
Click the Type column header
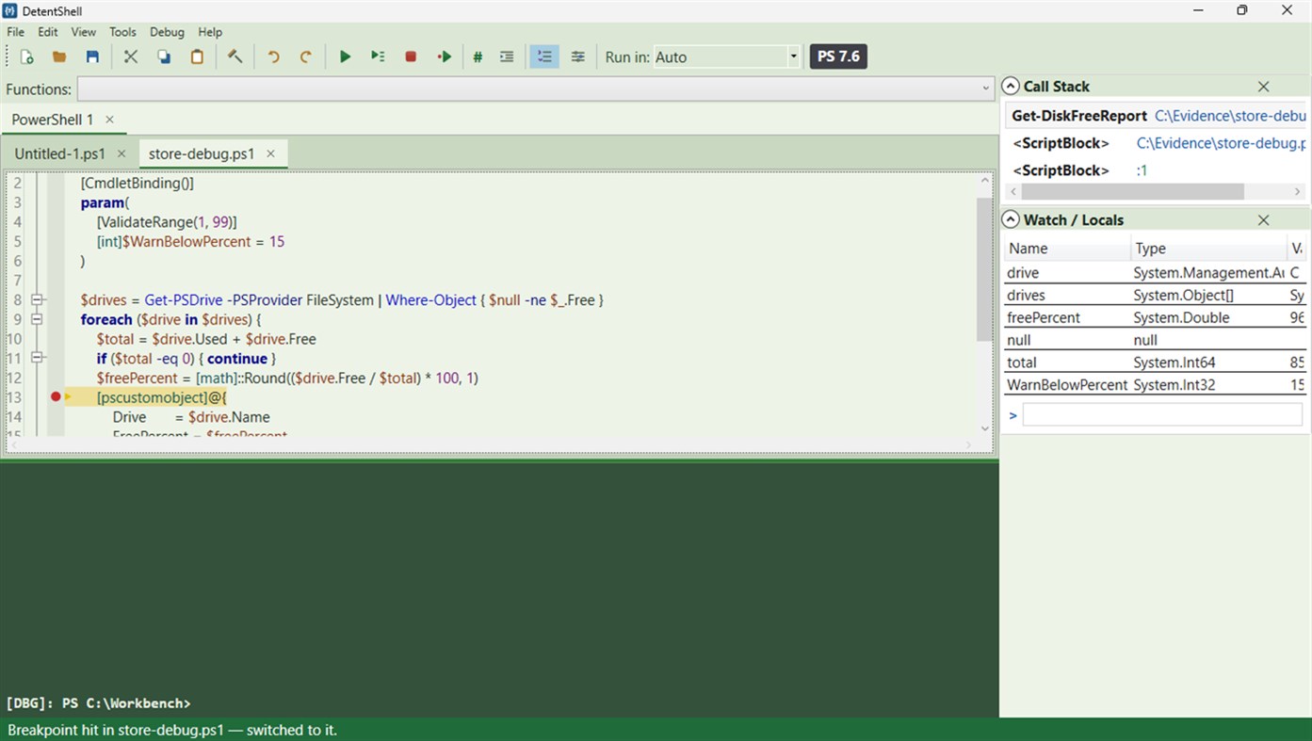(1209, 249)
